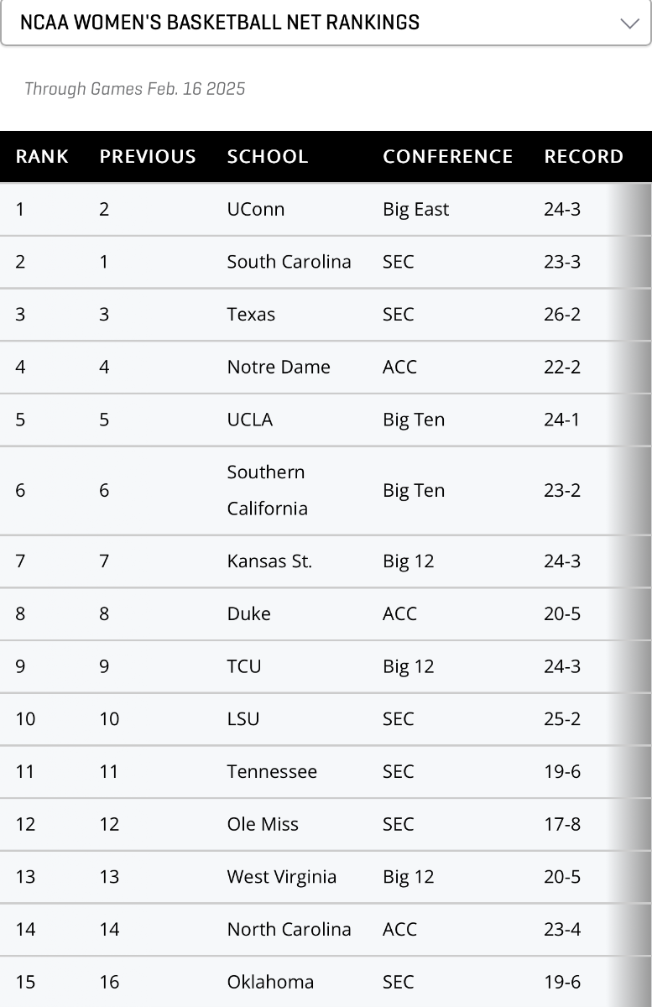Image resolution: width=652 pixels, height=1007 pixels.
Task: Select the UCLA row
Action: coord(326,420)
